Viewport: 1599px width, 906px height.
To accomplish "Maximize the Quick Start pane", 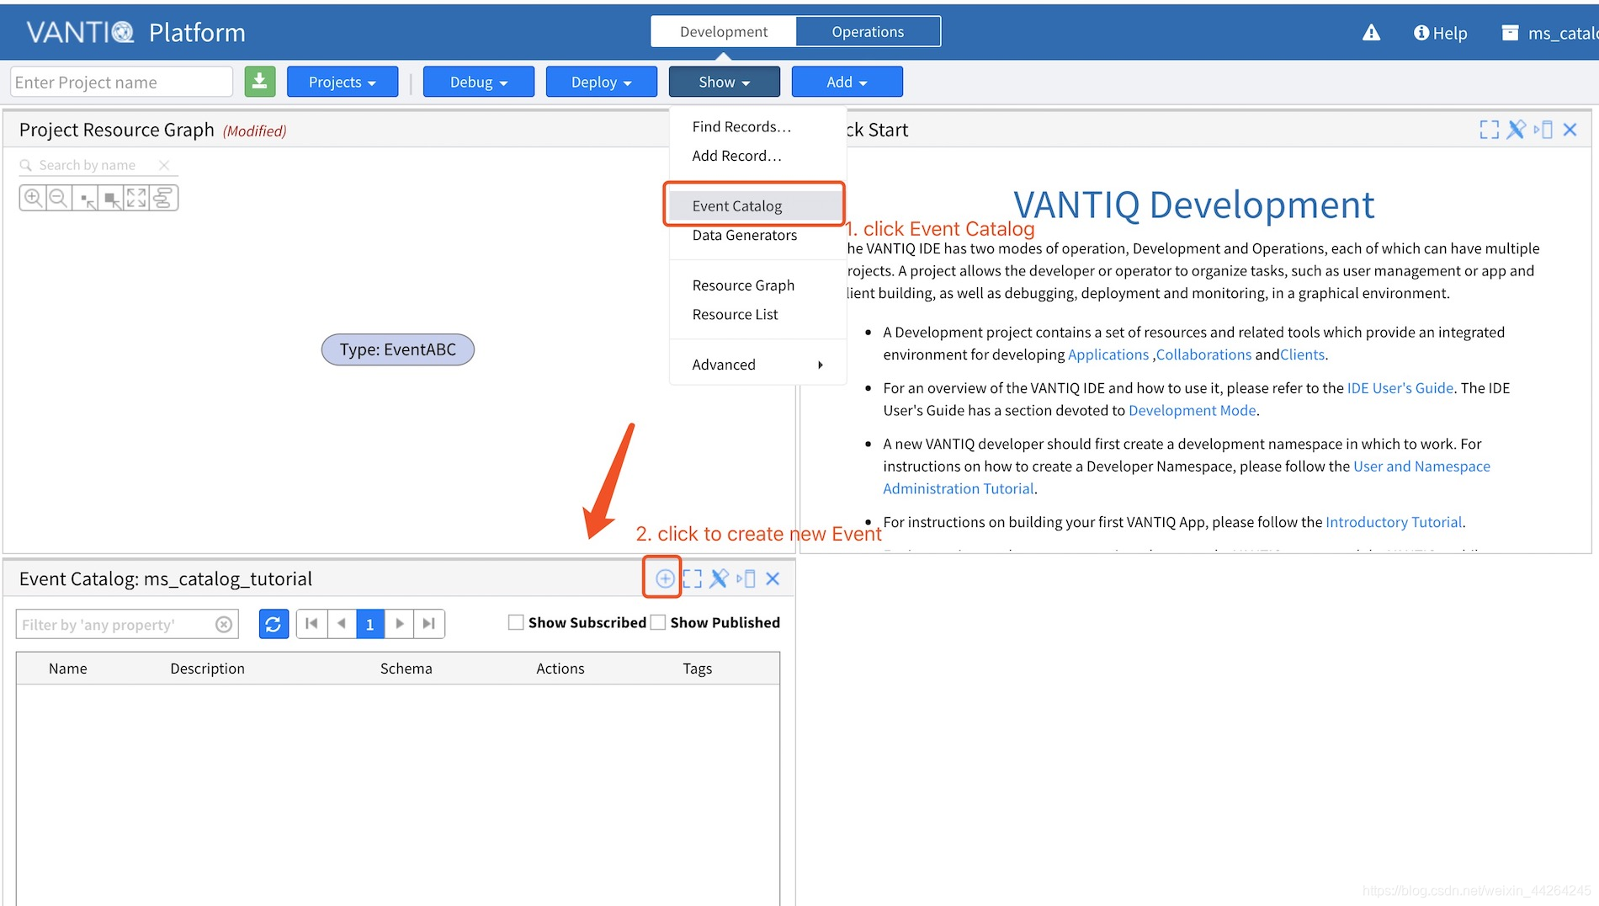I will 1489,130.
